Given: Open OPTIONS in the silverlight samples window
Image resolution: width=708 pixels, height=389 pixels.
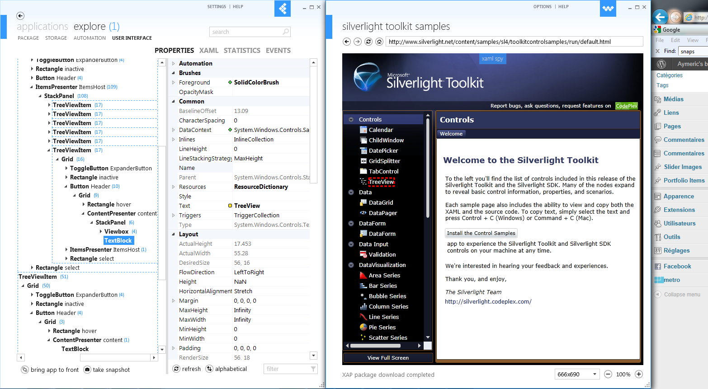Looking at the screenshot, I should point(543,7).
